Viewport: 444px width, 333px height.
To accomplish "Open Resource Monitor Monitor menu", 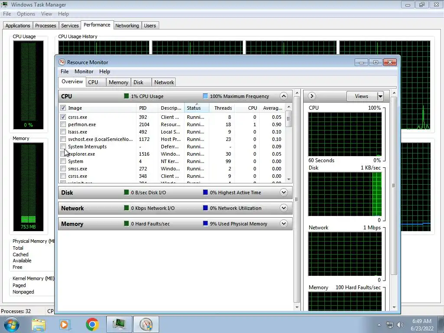I will (x=84, y=72).
